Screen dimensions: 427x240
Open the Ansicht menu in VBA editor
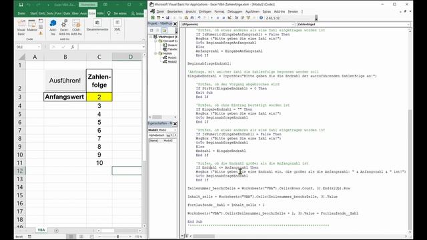click(x=191, y=11)
